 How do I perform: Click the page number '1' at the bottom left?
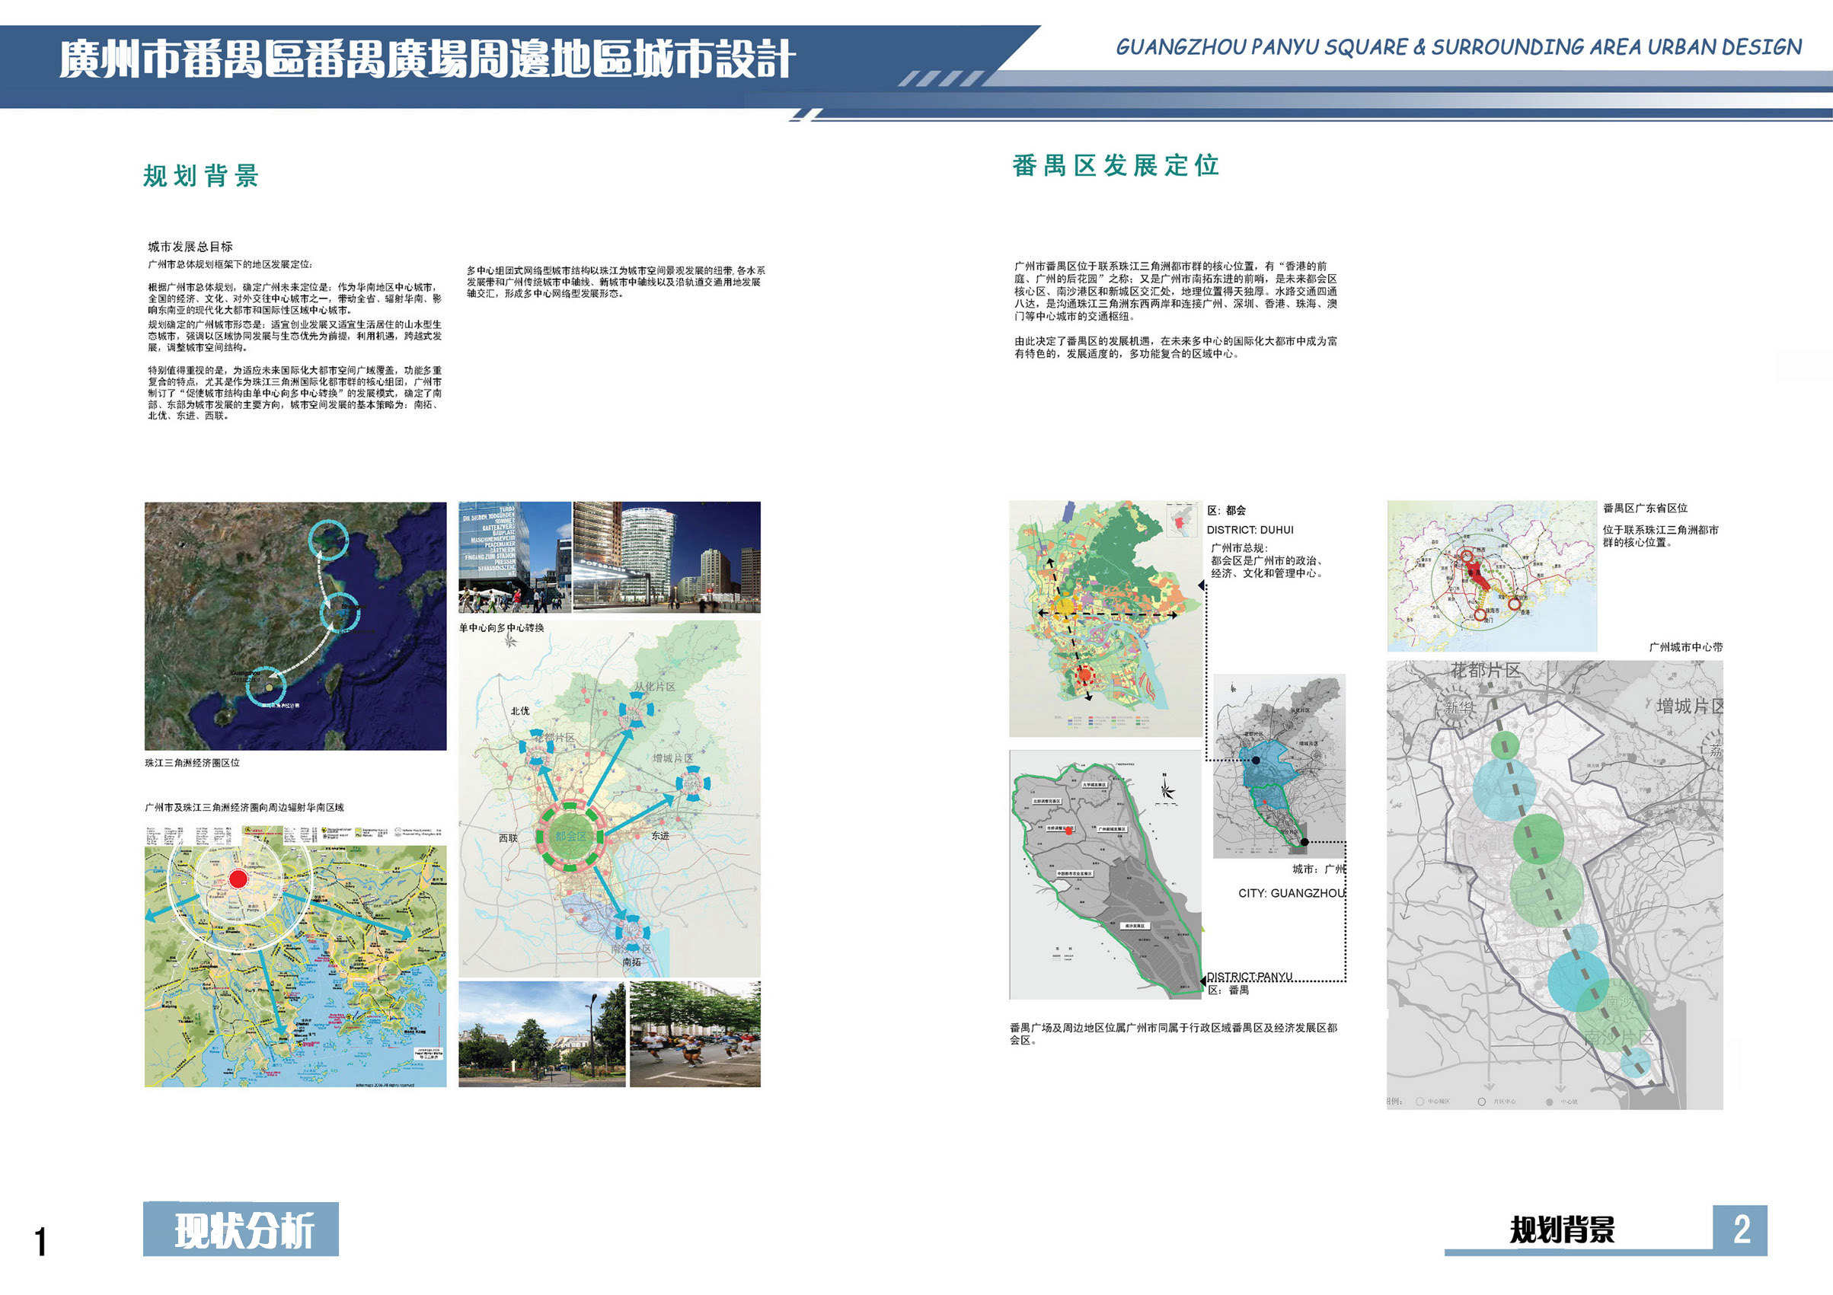point(40,1242)
